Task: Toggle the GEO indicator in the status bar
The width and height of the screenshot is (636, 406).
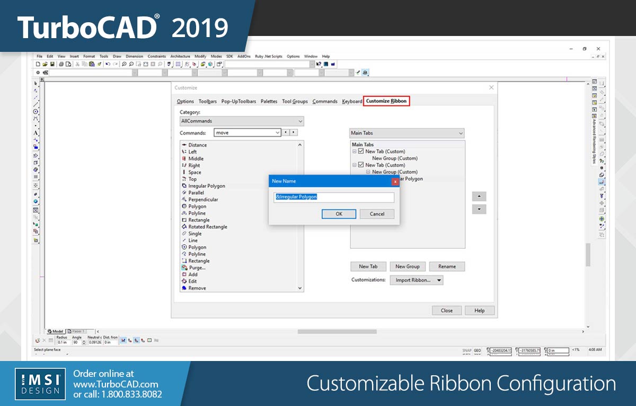Action: (478, 350)
